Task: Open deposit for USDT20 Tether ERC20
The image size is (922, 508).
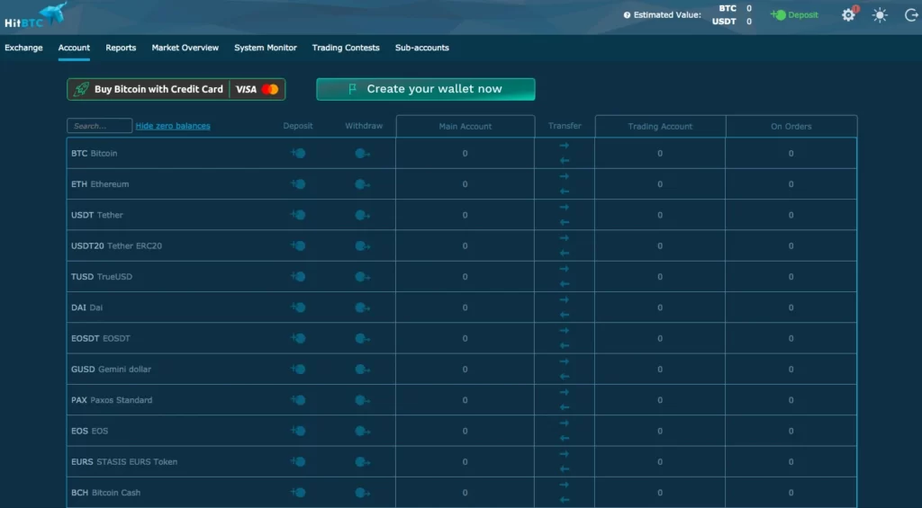Action: pyautogui.click(x=298, y=245)
